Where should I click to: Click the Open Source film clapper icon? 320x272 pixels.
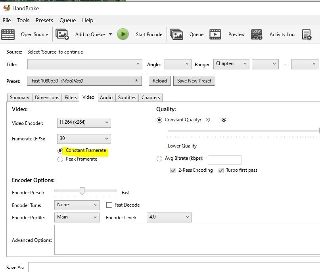tap(8, 34)
